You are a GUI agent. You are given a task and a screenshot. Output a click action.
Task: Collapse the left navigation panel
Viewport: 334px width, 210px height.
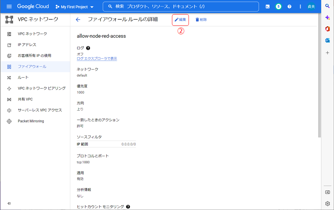[x=9, y=203]
